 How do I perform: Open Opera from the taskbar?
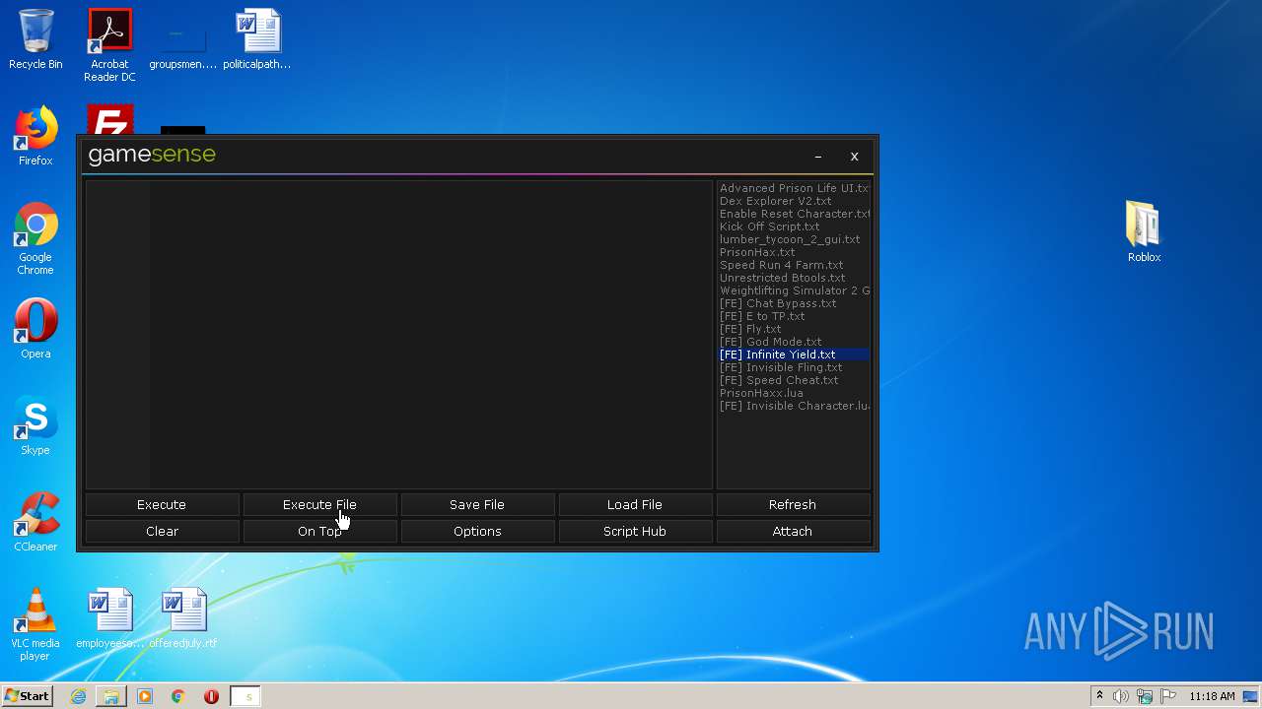pyautogui.click(x=211, y=696)
